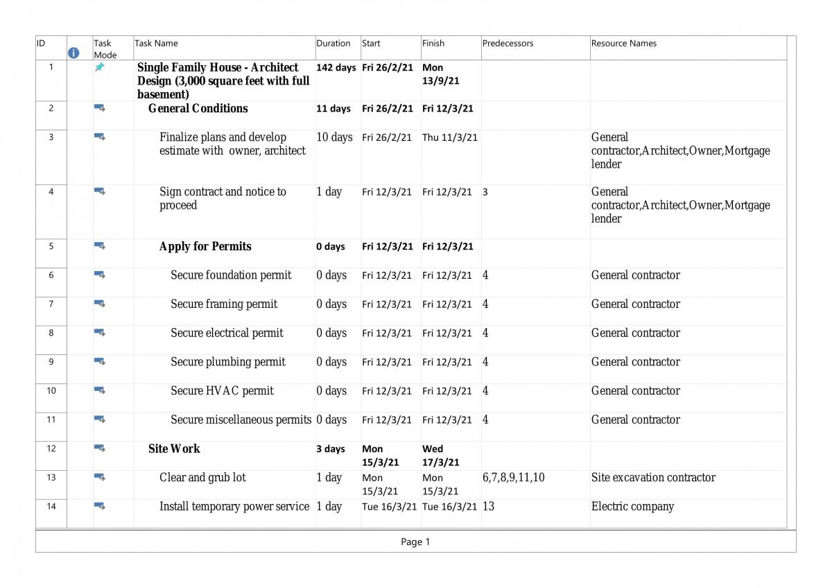Image resolution: width=832 pixels, height=588 pixels.
Task: Click the blue info indicator column icon
Action: coord(73,52)
